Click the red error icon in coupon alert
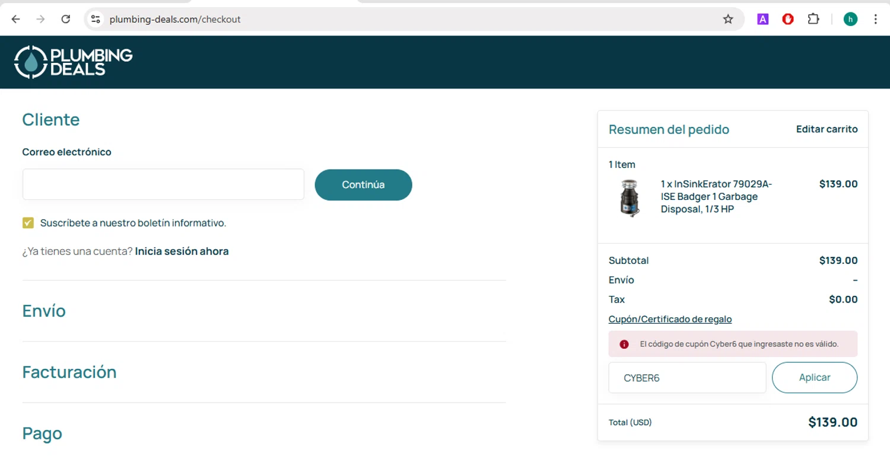Screen dimensions: 890x475 point(624,344)
